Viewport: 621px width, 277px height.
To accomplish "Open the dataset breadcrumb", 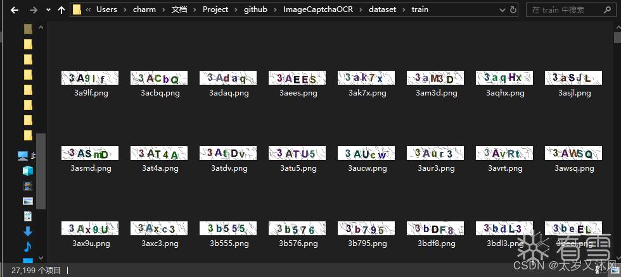I will point(382,9).
